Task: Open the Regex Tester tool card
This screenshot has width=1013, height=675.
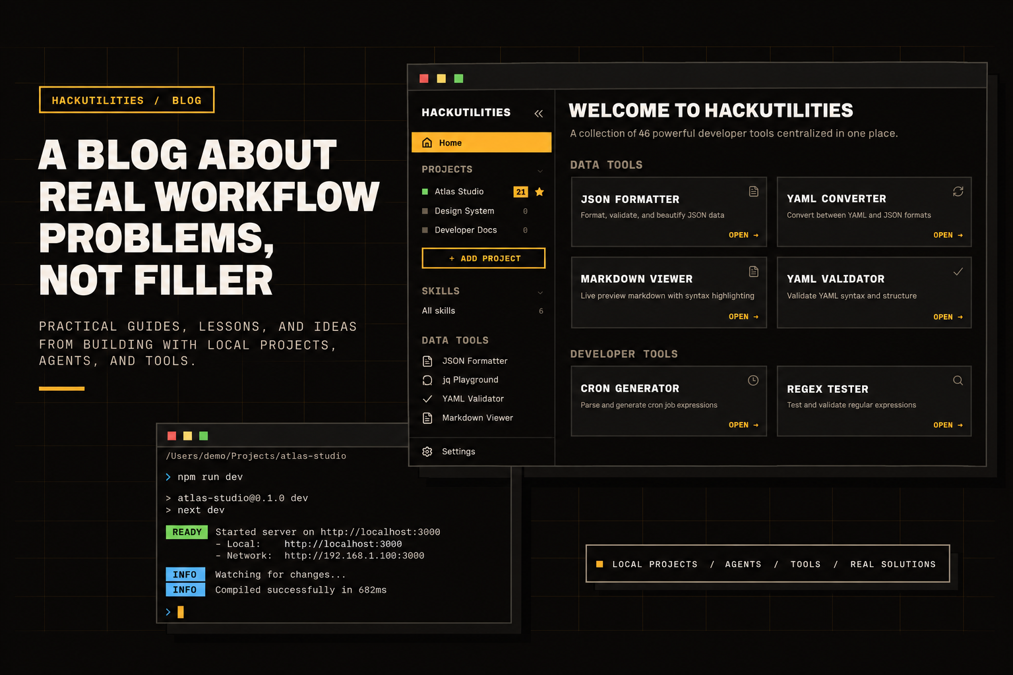Action: (x=875, y=401)
